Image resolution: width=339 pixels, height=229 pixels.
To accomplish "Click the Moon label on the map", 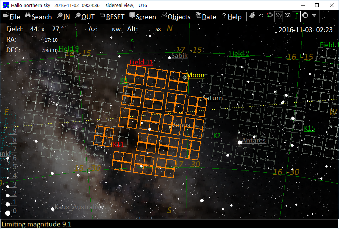I will (195, 75).
